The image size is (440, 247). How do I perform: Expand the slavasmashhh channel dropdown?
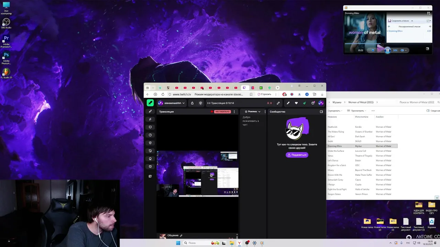[x=184, y=103]
